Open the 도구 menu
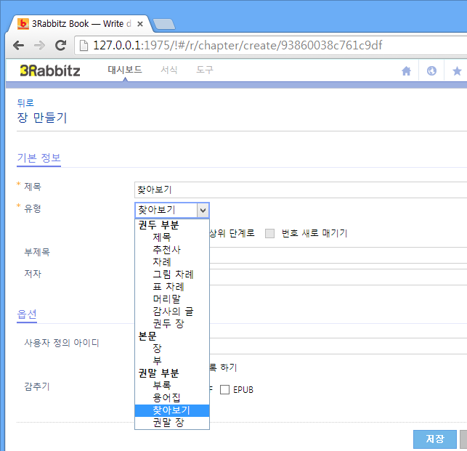 click(205, 70)
